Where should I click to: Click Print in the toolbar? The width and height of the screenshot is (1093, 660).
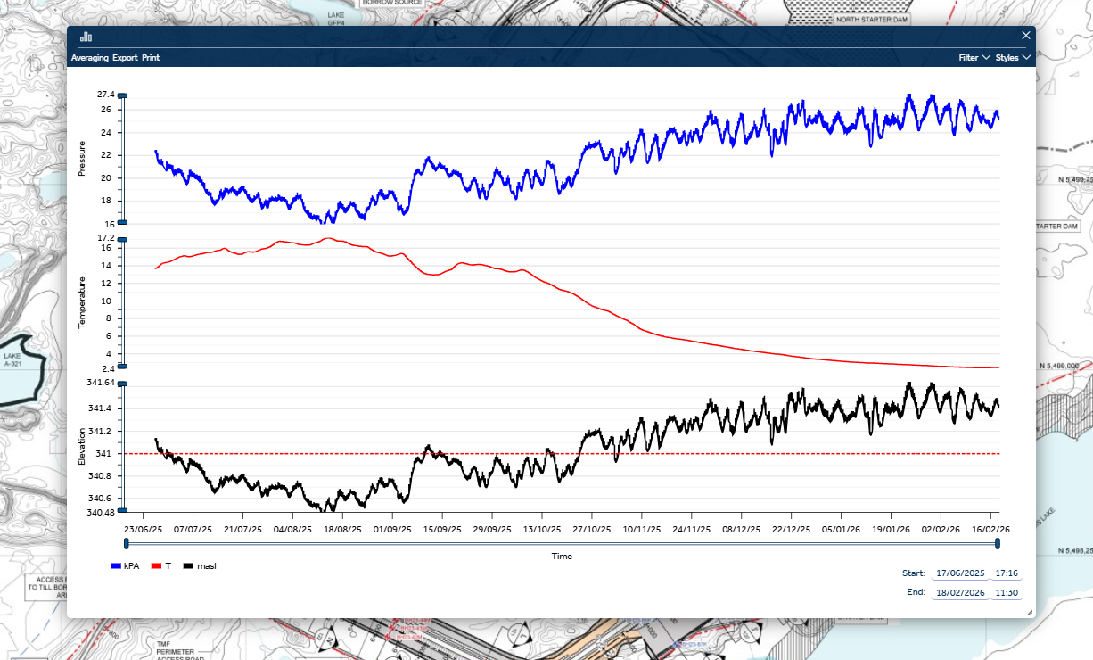coord(149,57)
